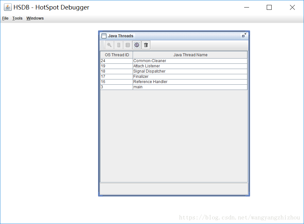Click OS Thread ID cell 24

116,61
